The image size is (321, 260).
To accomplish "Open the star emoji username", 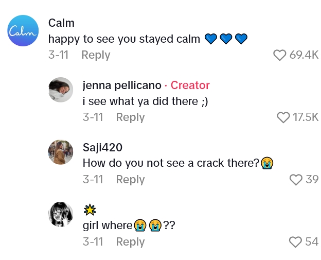I will (x=90, y=210).
